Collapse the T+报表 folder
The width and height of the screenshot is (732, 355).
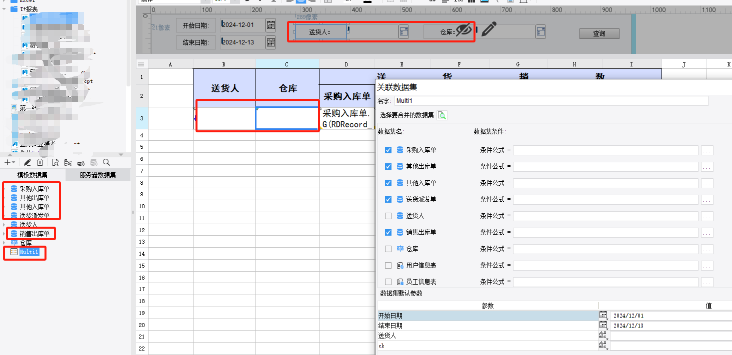tap(5, 9)
